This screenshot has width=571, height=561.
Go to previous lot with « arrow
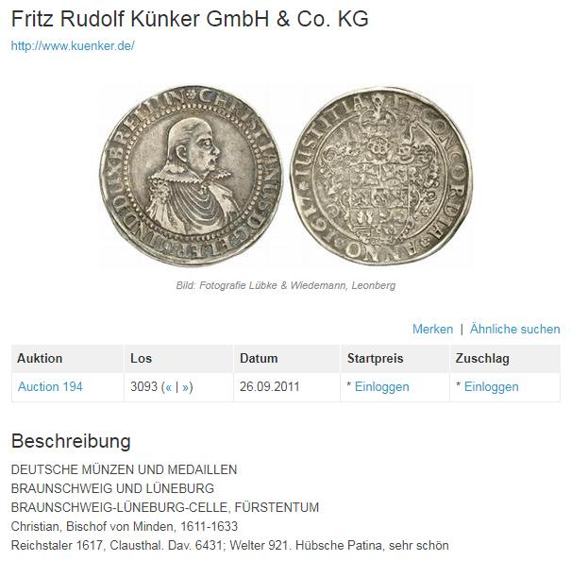click(168, 387)
